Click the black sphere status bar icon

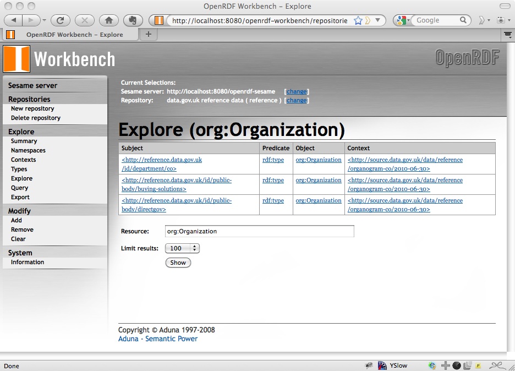(457, 365)
